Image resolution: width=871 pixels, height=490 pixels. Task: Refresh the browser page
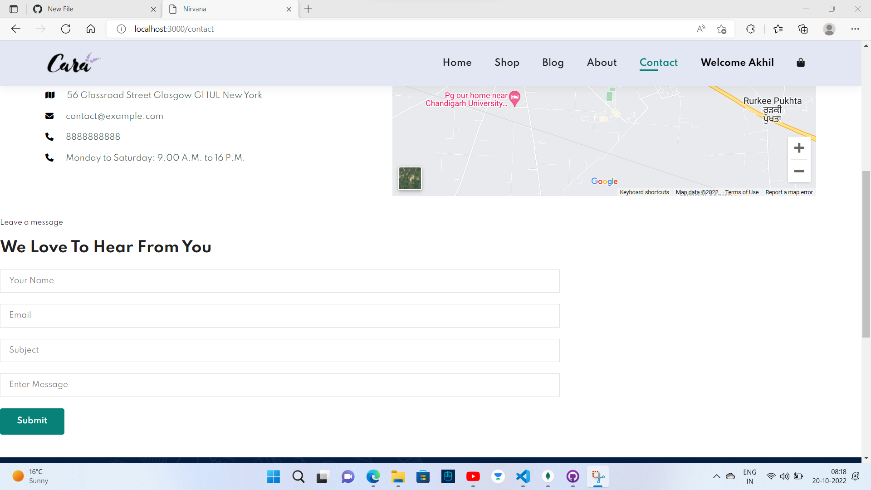coord(66,29)
